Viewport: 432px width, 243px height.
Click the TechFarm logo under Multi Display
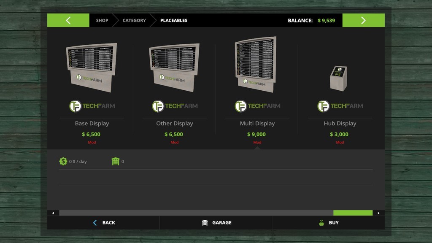(257, 106)
